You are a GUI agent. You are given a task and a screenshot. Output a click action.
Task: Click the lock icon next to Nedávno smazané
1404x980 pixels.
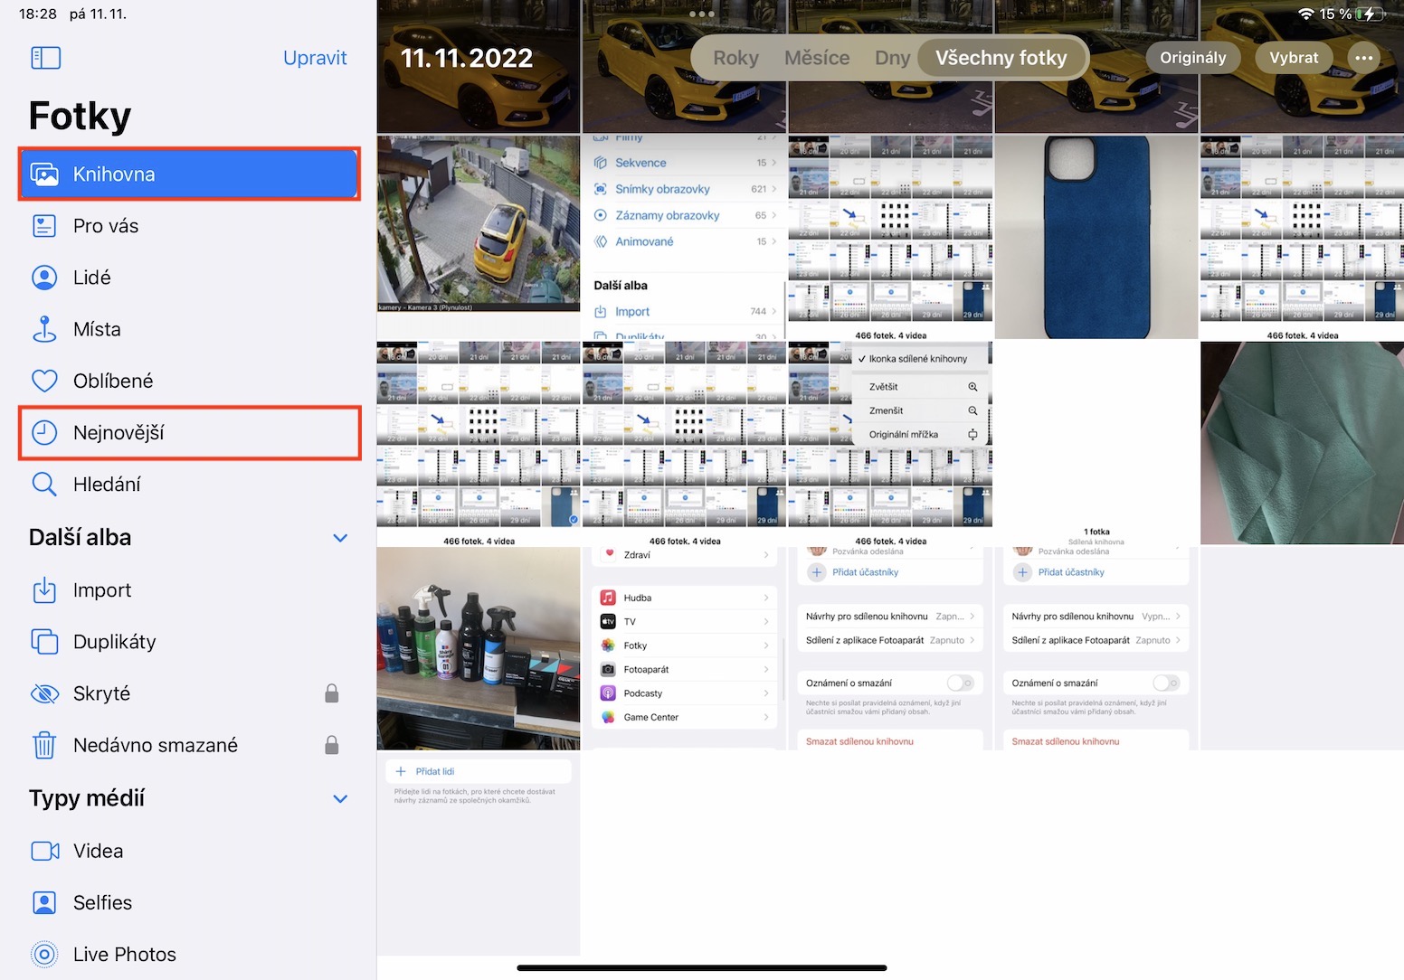pyautogui.click(x=332, y=745)
